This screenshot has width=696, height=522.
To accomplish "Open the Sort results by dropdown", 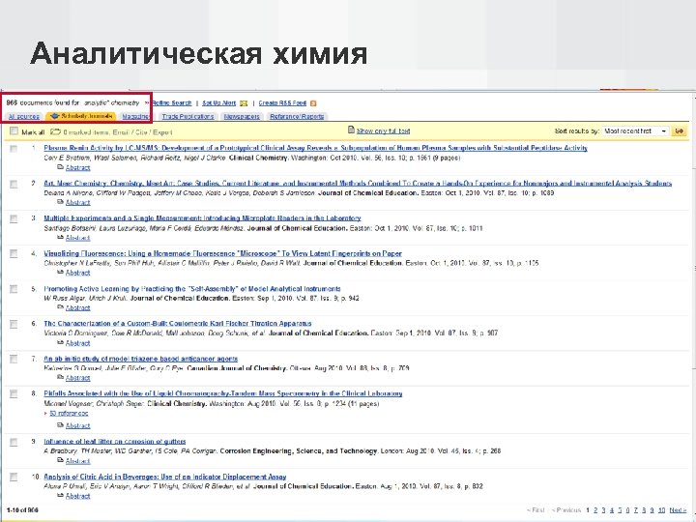I will coord(635,131).
